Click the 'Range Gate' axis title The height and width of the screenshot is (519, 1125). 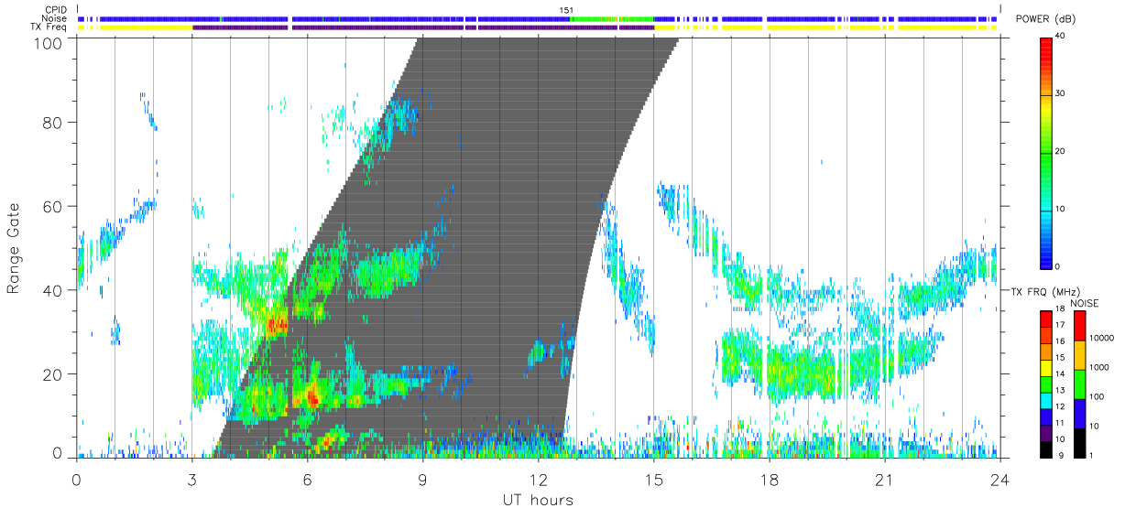click(x=14, y=248)
